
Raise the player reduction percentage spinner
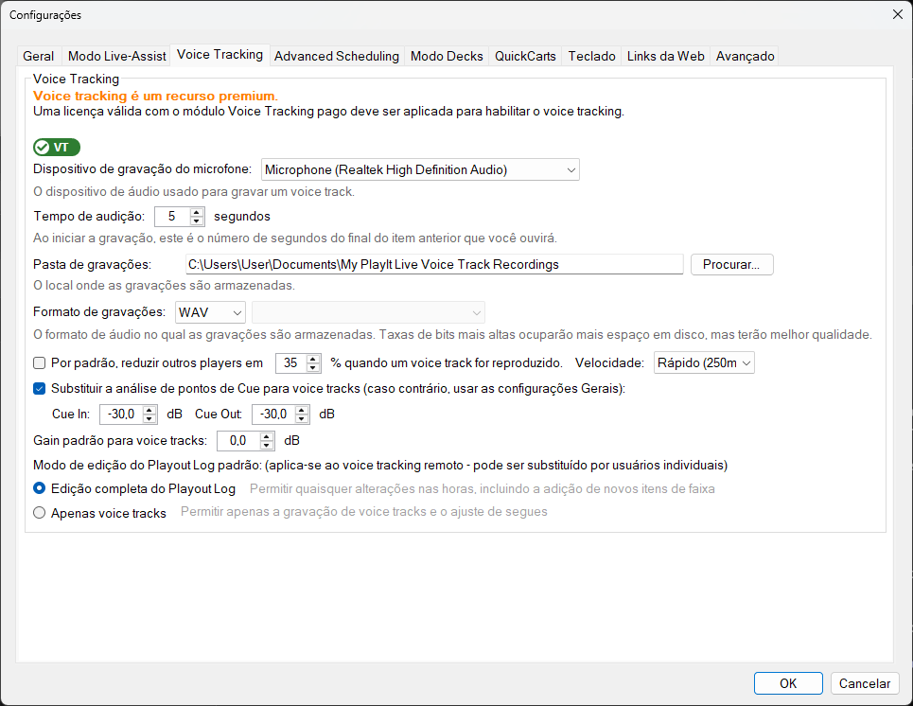click(313, 359)
